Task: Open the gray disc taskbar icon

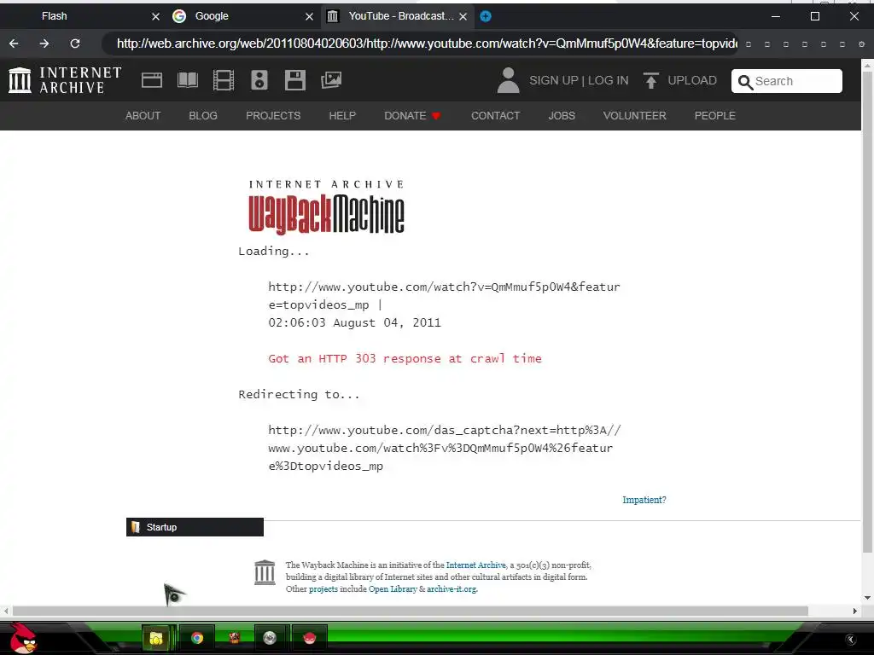Action: pyautogui.click(x=270, y=638)
